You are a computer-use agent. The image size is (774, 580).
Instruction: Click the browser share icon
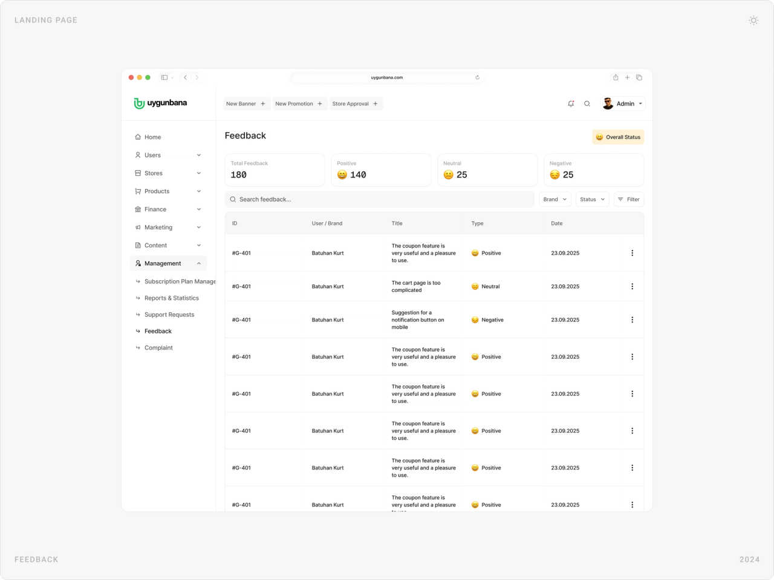tap(616, 77)
